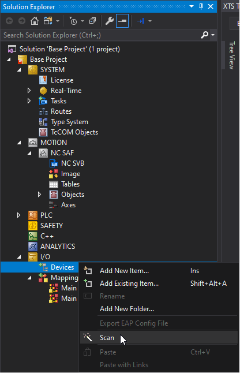
Task: Click the Collapse All toolbar icon
Action: click(x=92, y=21)
